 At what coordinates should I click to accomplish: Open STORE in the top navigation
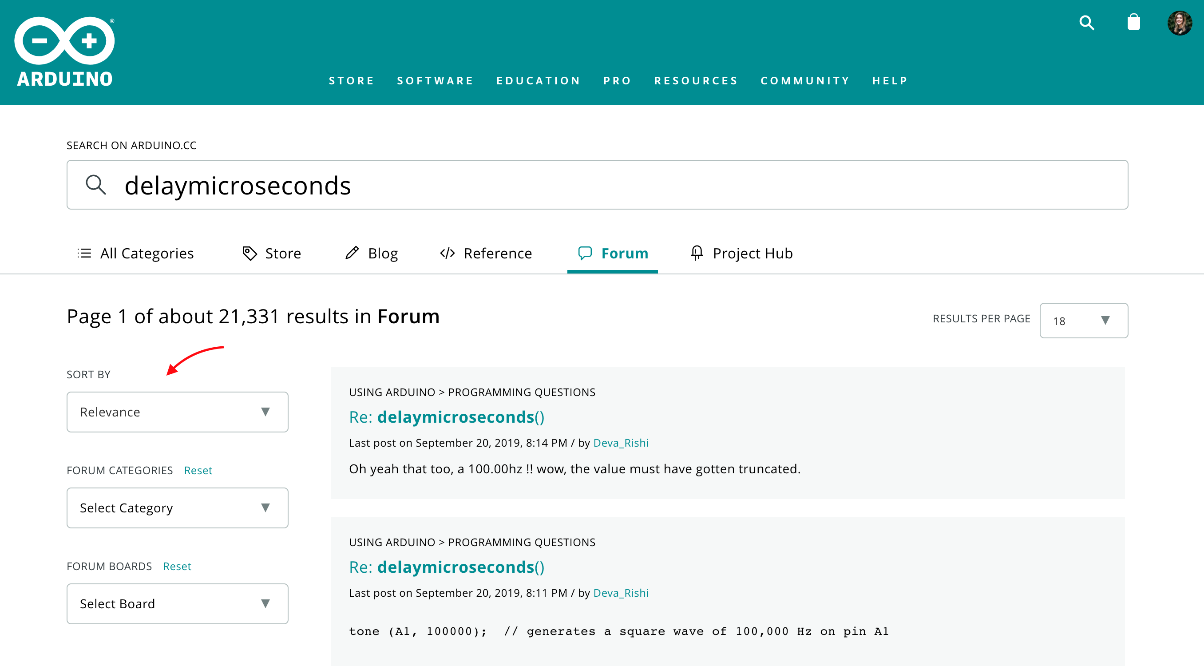[352, 81]
